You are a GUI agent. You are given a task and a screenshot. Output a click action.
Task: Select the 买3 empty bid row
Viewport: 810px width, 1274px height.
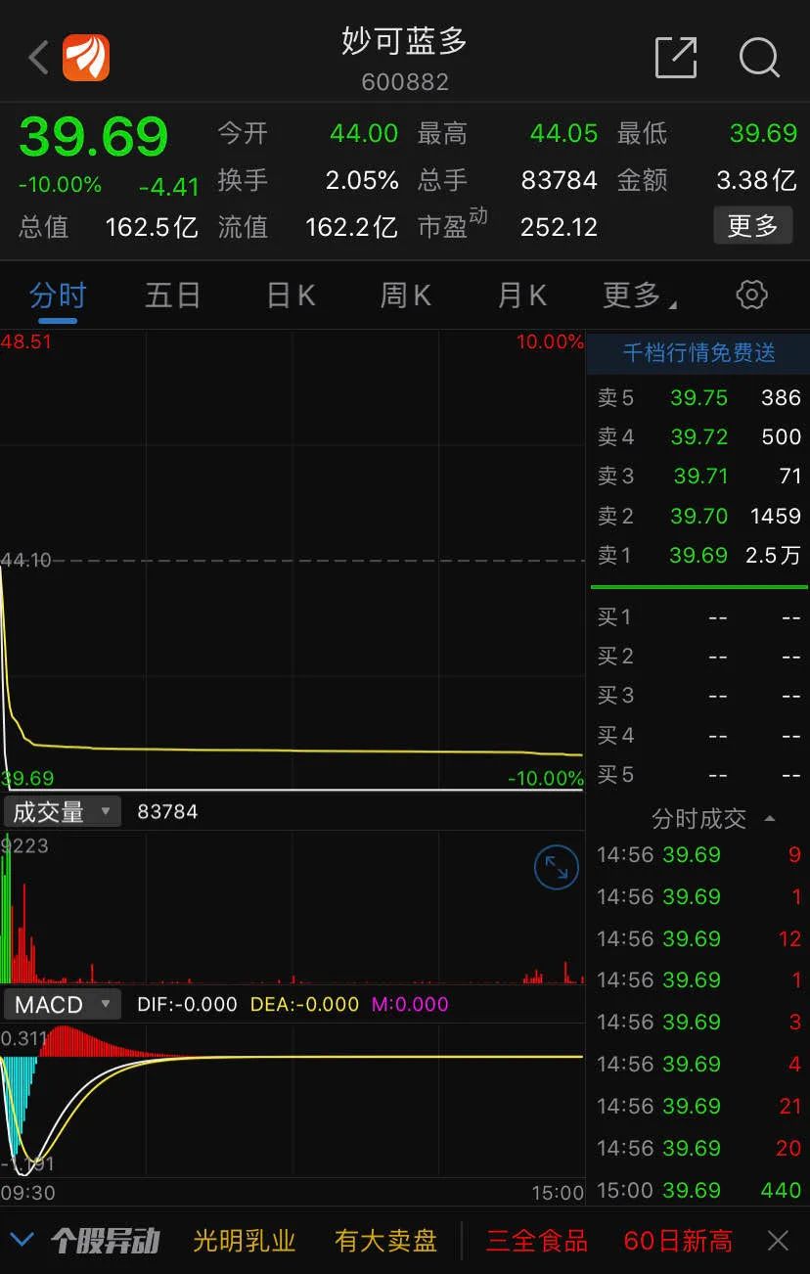(698, 695)
